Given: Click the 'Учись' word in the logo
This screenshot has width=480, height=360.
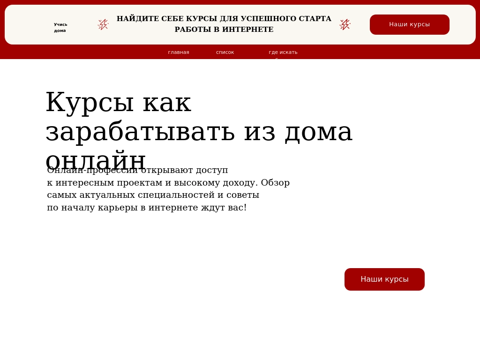Looking at the screenshot, I should (60, 24).
